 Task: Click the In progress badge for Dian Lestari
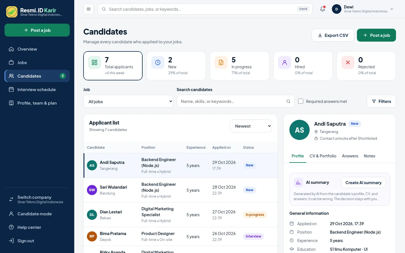pyautogui.click(x=255, y=215)
